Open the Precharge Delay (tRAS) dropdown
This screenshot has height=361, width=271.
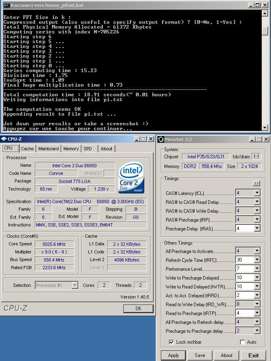pos(257,228)
